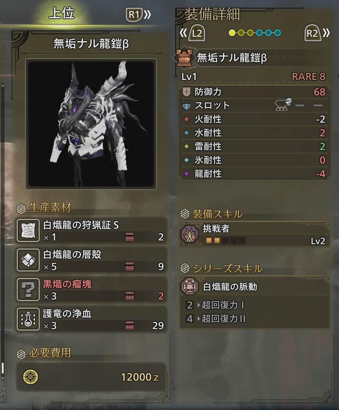The width and height of the screenshot is (339, 410).
Task: Select the third yellow-green page indicator dot
Action: (x=250, y=33)
